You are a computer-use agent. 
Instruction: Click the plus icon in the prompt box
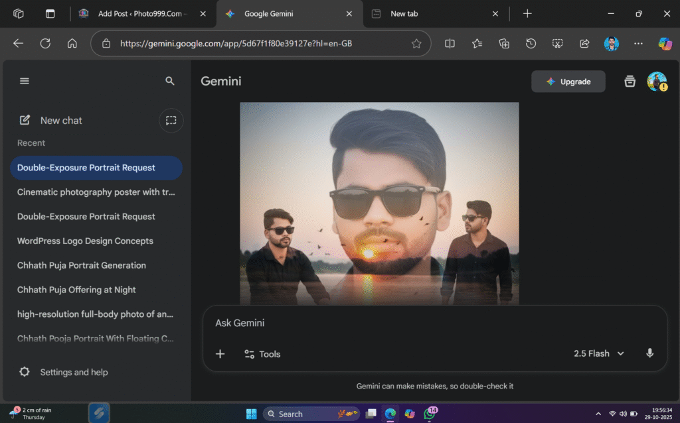[x=220, y=353]
